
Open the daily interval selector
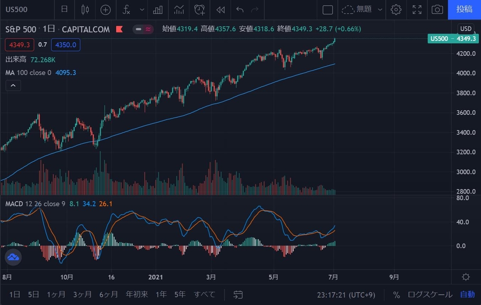[64, 9]
